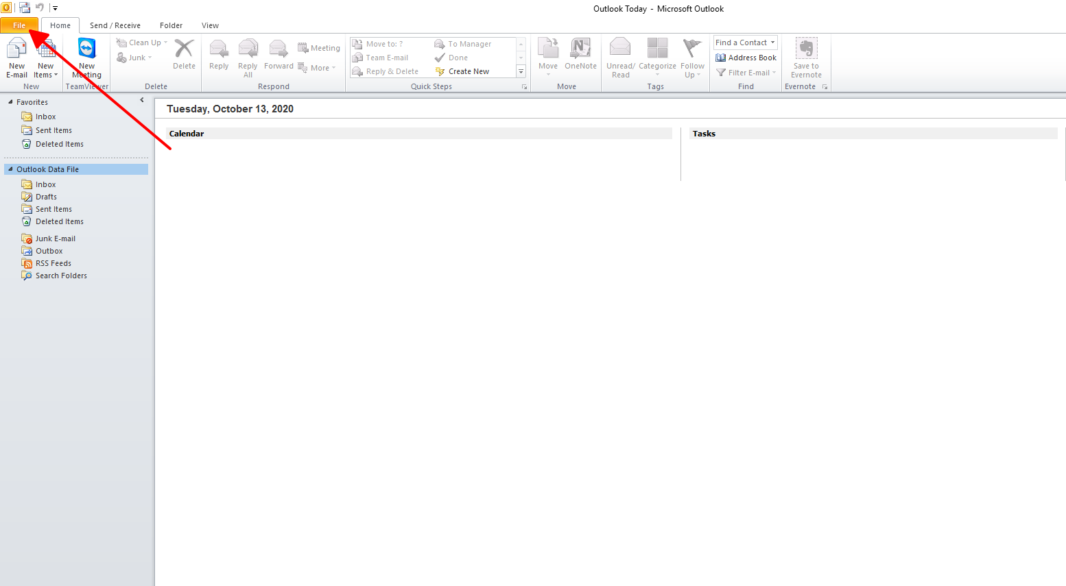
Task: Open the Folder ribbon tab
Action: 171,25
